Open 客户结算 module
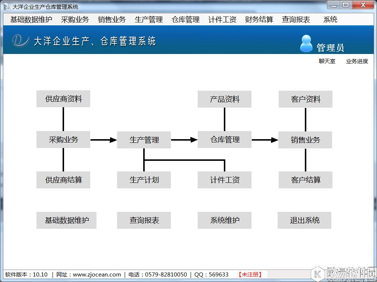The width and height of the screenshot is (377, 282). [x=305, y=180]
